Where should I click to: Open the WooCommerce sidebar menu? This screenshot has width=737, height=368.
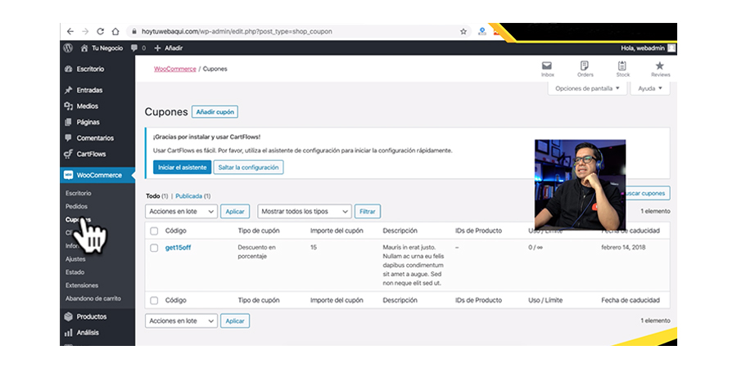97,175
